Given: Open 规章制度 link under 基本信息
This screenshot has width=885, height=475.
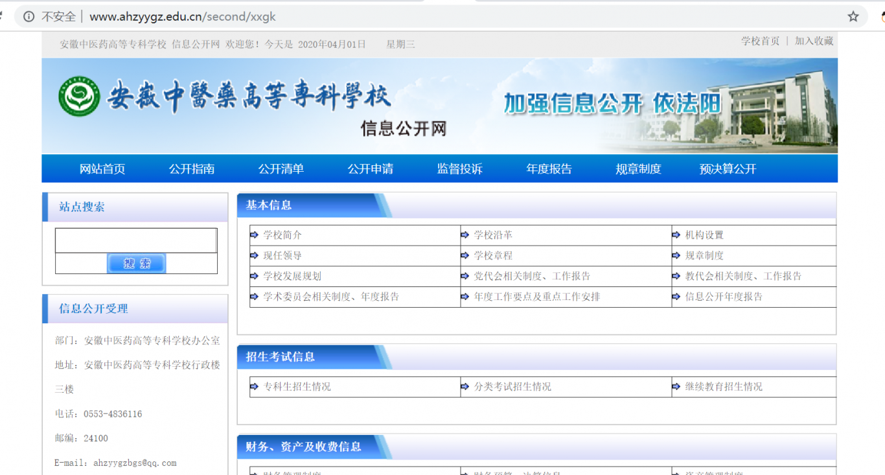Looking at the screenshot, I should [704, 256].
